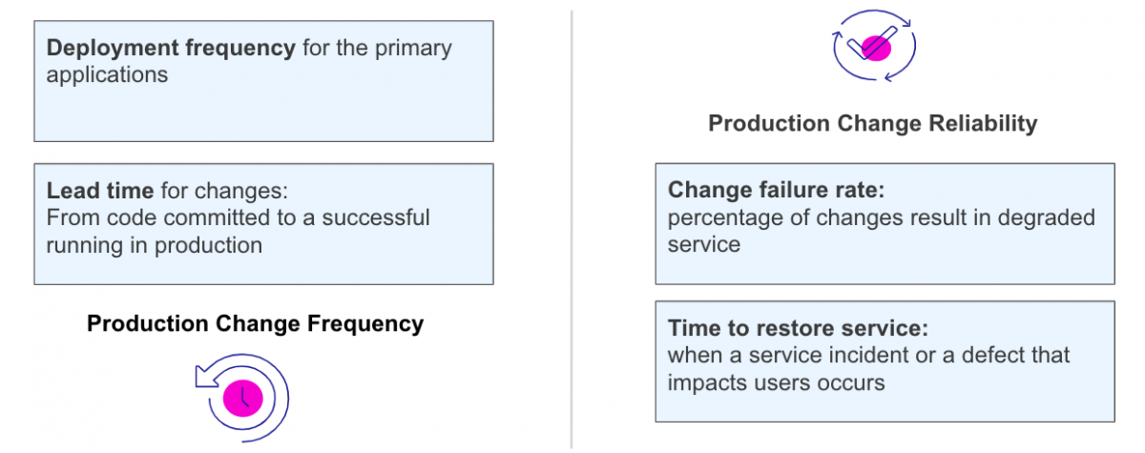Click the pink circle behind the checkmark
1145x453 pixels.
pos(878,46)
